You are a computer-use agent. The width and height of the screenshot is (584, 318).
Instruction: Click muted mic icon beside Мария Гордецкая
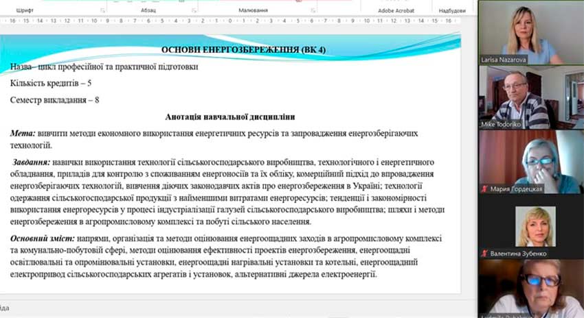[485, 188]
